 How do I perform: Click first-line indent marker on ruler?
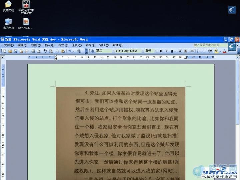56,56
